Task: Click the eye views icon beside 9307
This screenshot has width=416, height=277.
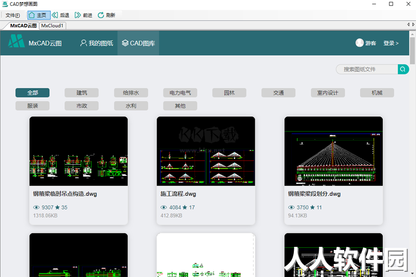Action: tap(36, 207)
